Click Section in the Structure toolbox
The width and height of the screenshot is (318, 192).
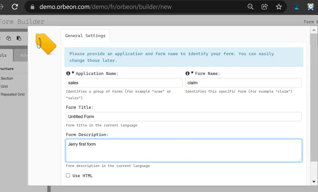pos(7,78)
